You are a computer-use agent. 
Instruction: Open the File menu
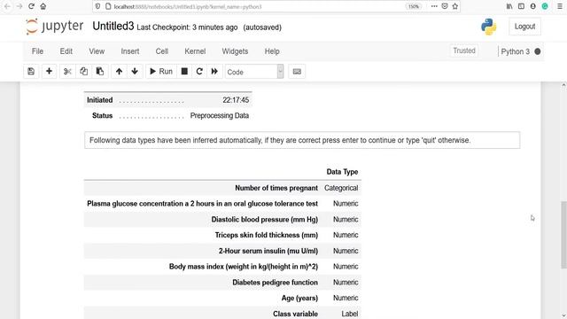[37, 51]
